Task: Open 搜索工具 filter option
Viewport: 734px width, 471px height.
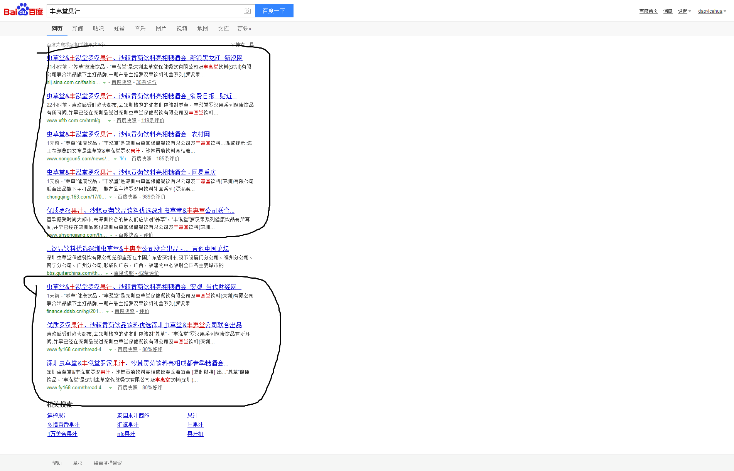Action: 242,45
